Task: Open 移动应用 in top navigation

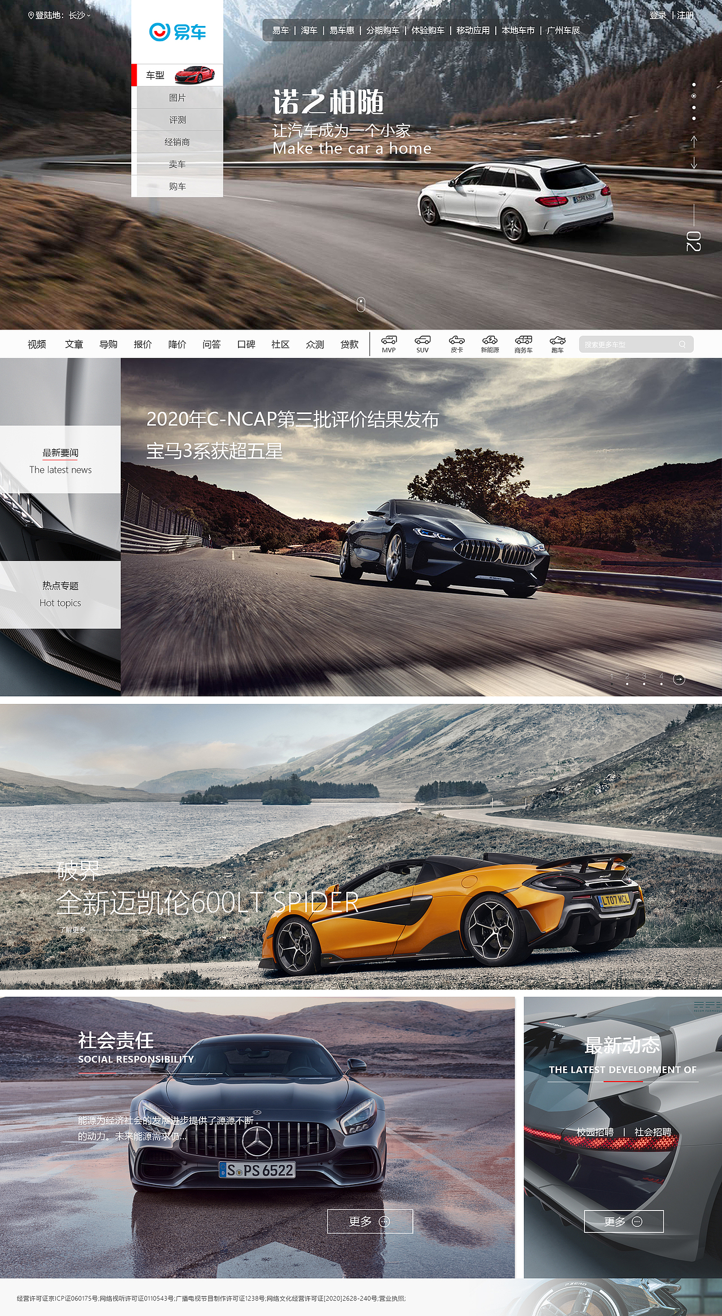Action: coord(473,30)
